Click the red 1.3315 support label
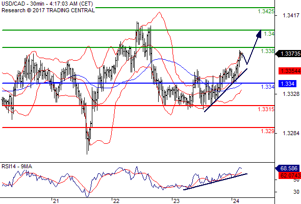Image resolution: width=301 pixels, height=204 pixels. pos(266,109)
